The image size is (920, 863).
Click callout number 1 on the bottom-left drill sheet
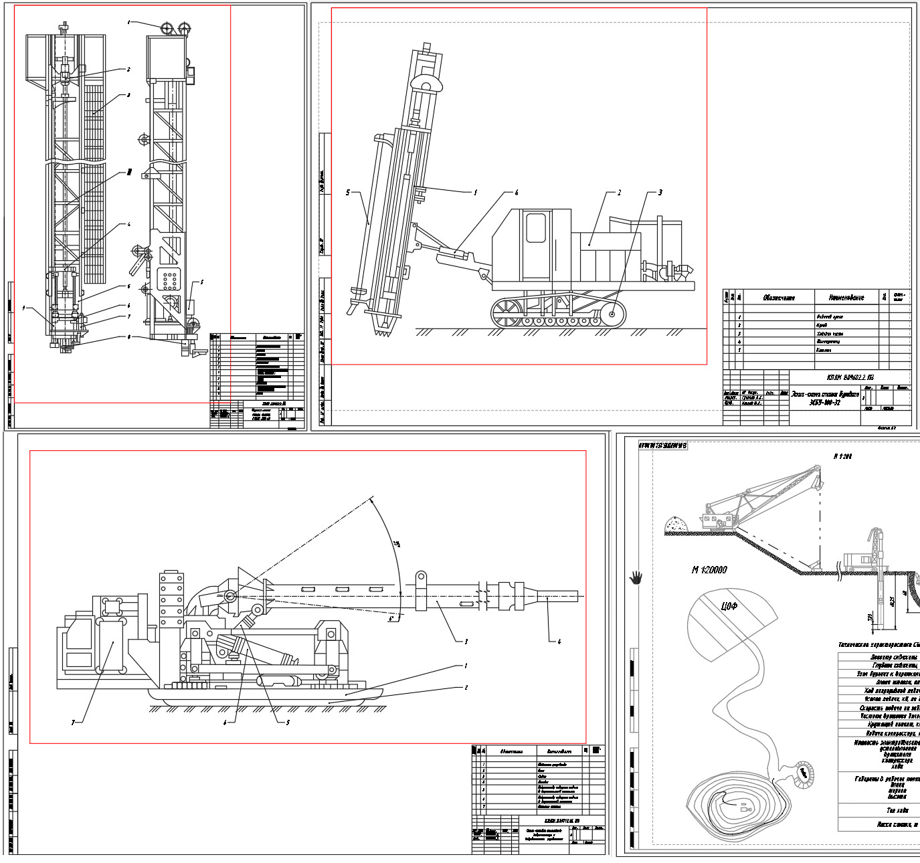tap(466, 666)
